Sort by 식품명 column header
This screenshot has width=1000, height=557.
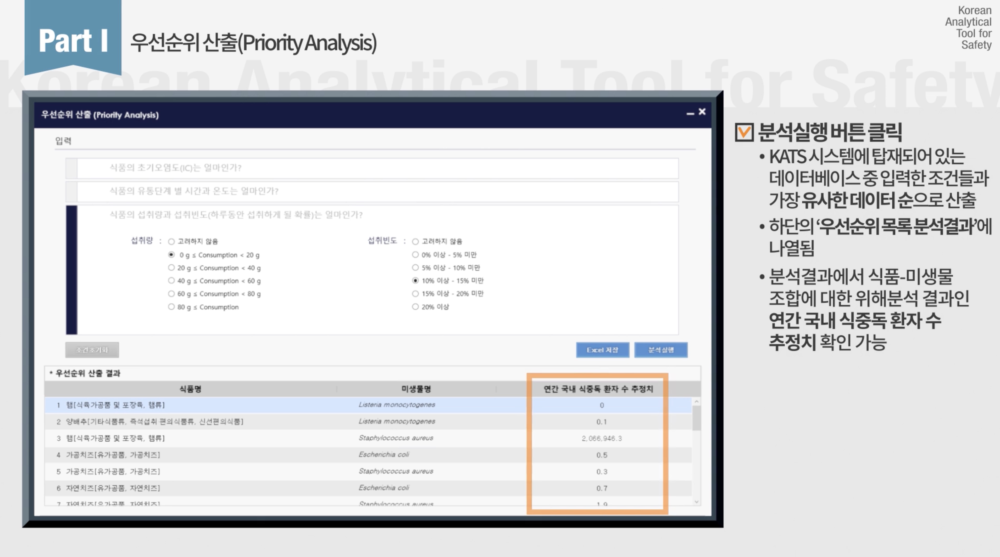(190, 389)
